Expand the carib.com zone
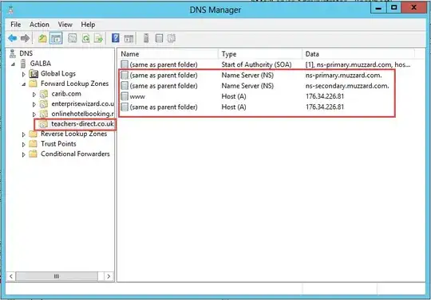This screenshot has height=300, width=431. tap(34, 95)
